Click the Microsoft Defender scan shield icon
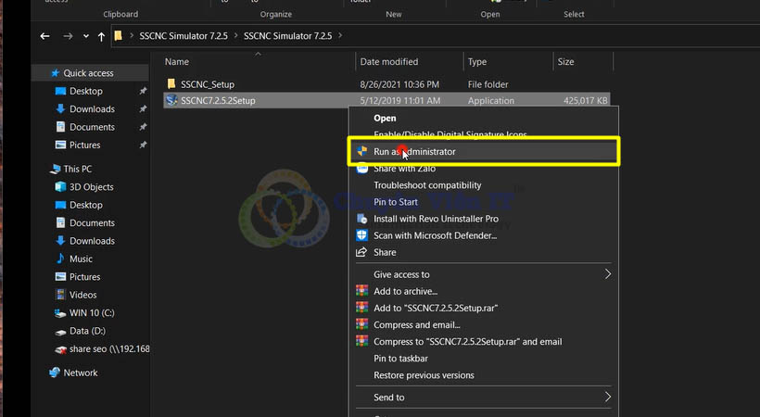Screen dimensions: 760x417 tap(361, 235)
